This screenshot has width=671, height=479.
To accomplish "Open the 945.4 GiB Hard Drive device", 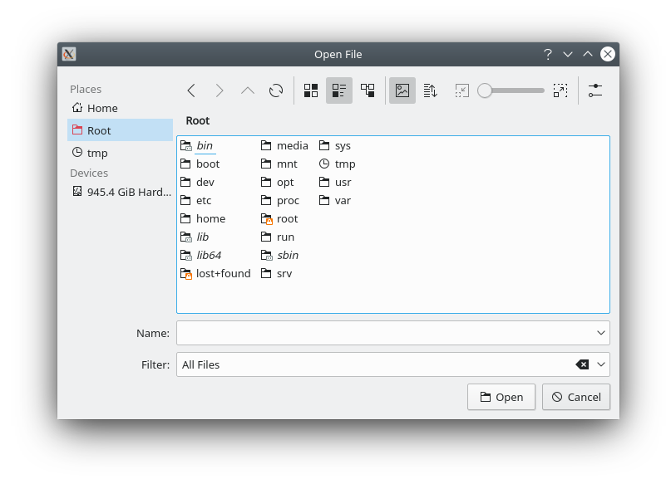I will [x=120, y=192].
